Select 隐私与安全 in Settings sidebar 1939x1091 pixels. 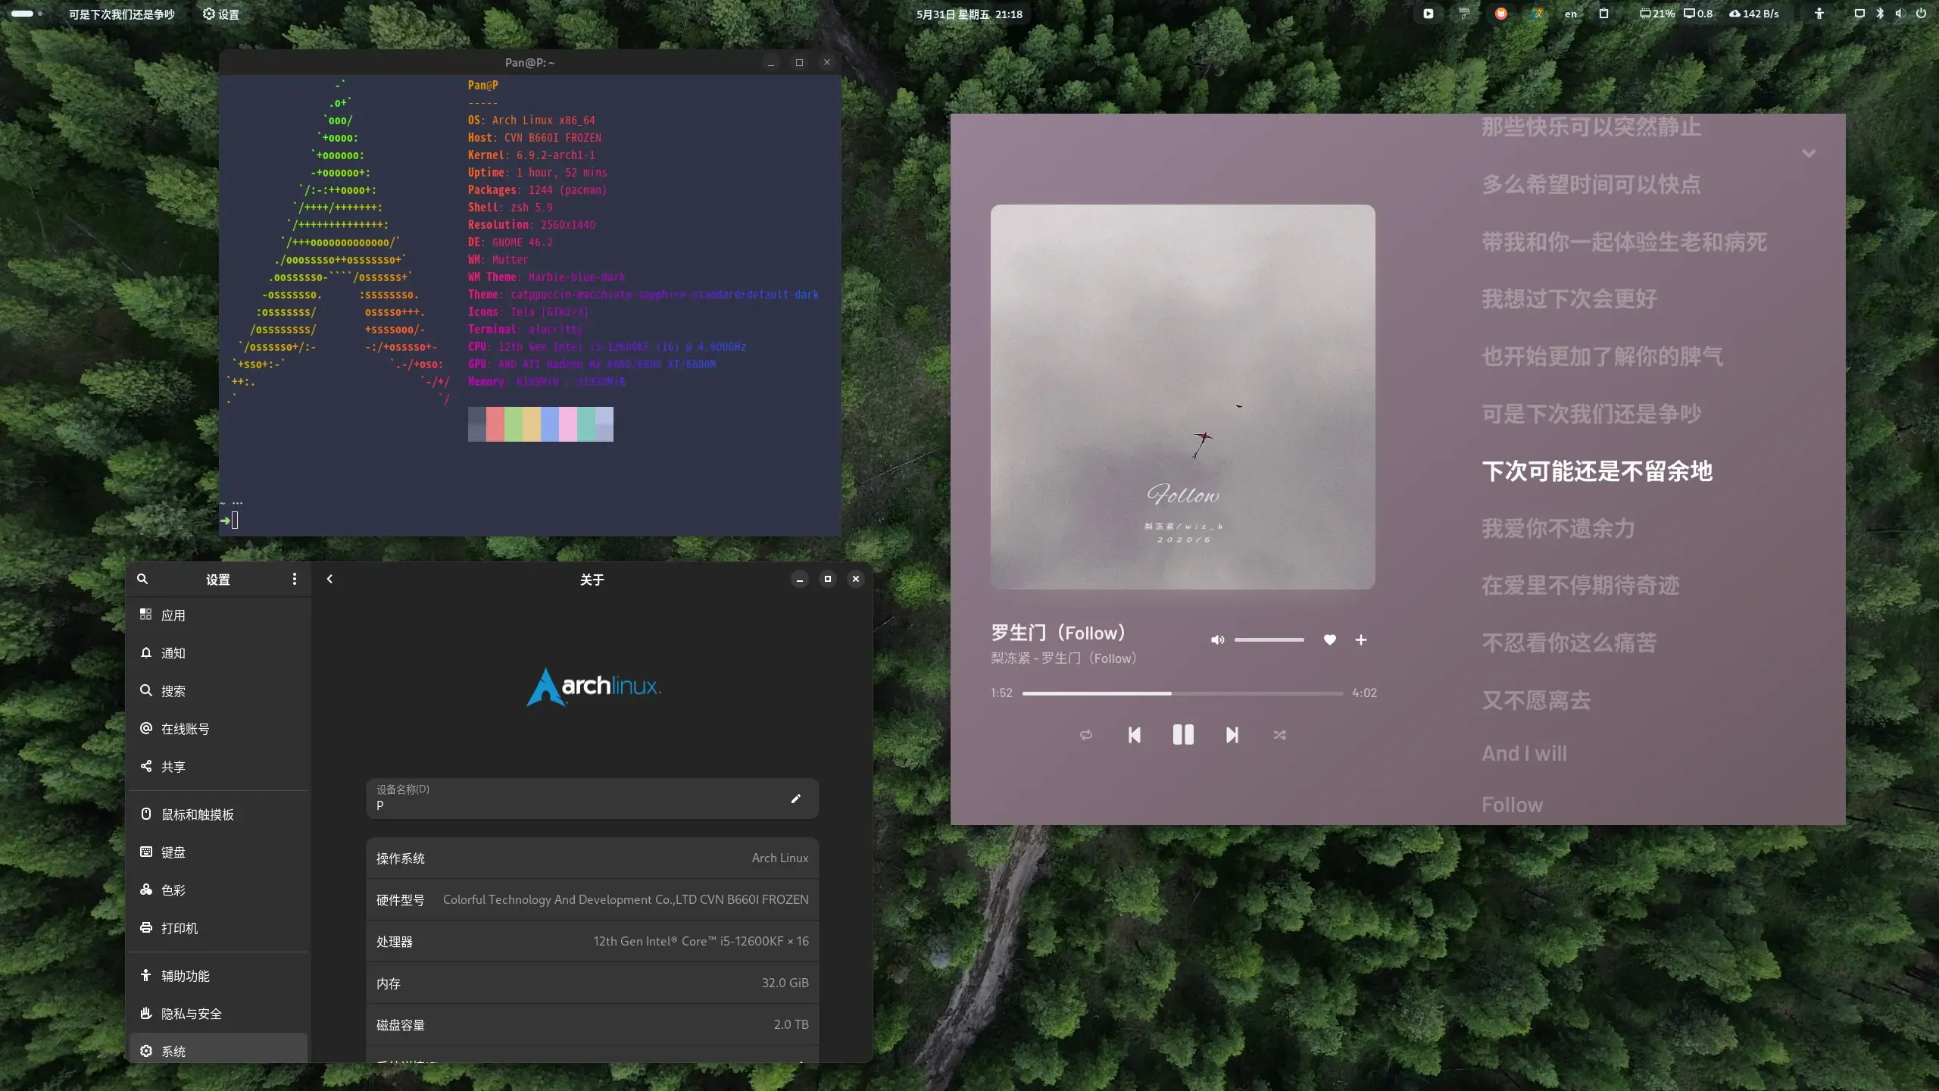tap(219, 1013)
